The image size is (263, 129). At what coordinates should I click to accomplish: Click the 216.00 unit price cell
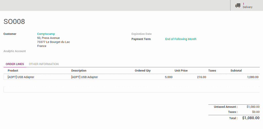click(201, 77)
